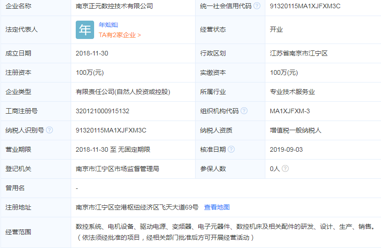
Task: Open 查看地图 map link
Action: pos(217,207)
